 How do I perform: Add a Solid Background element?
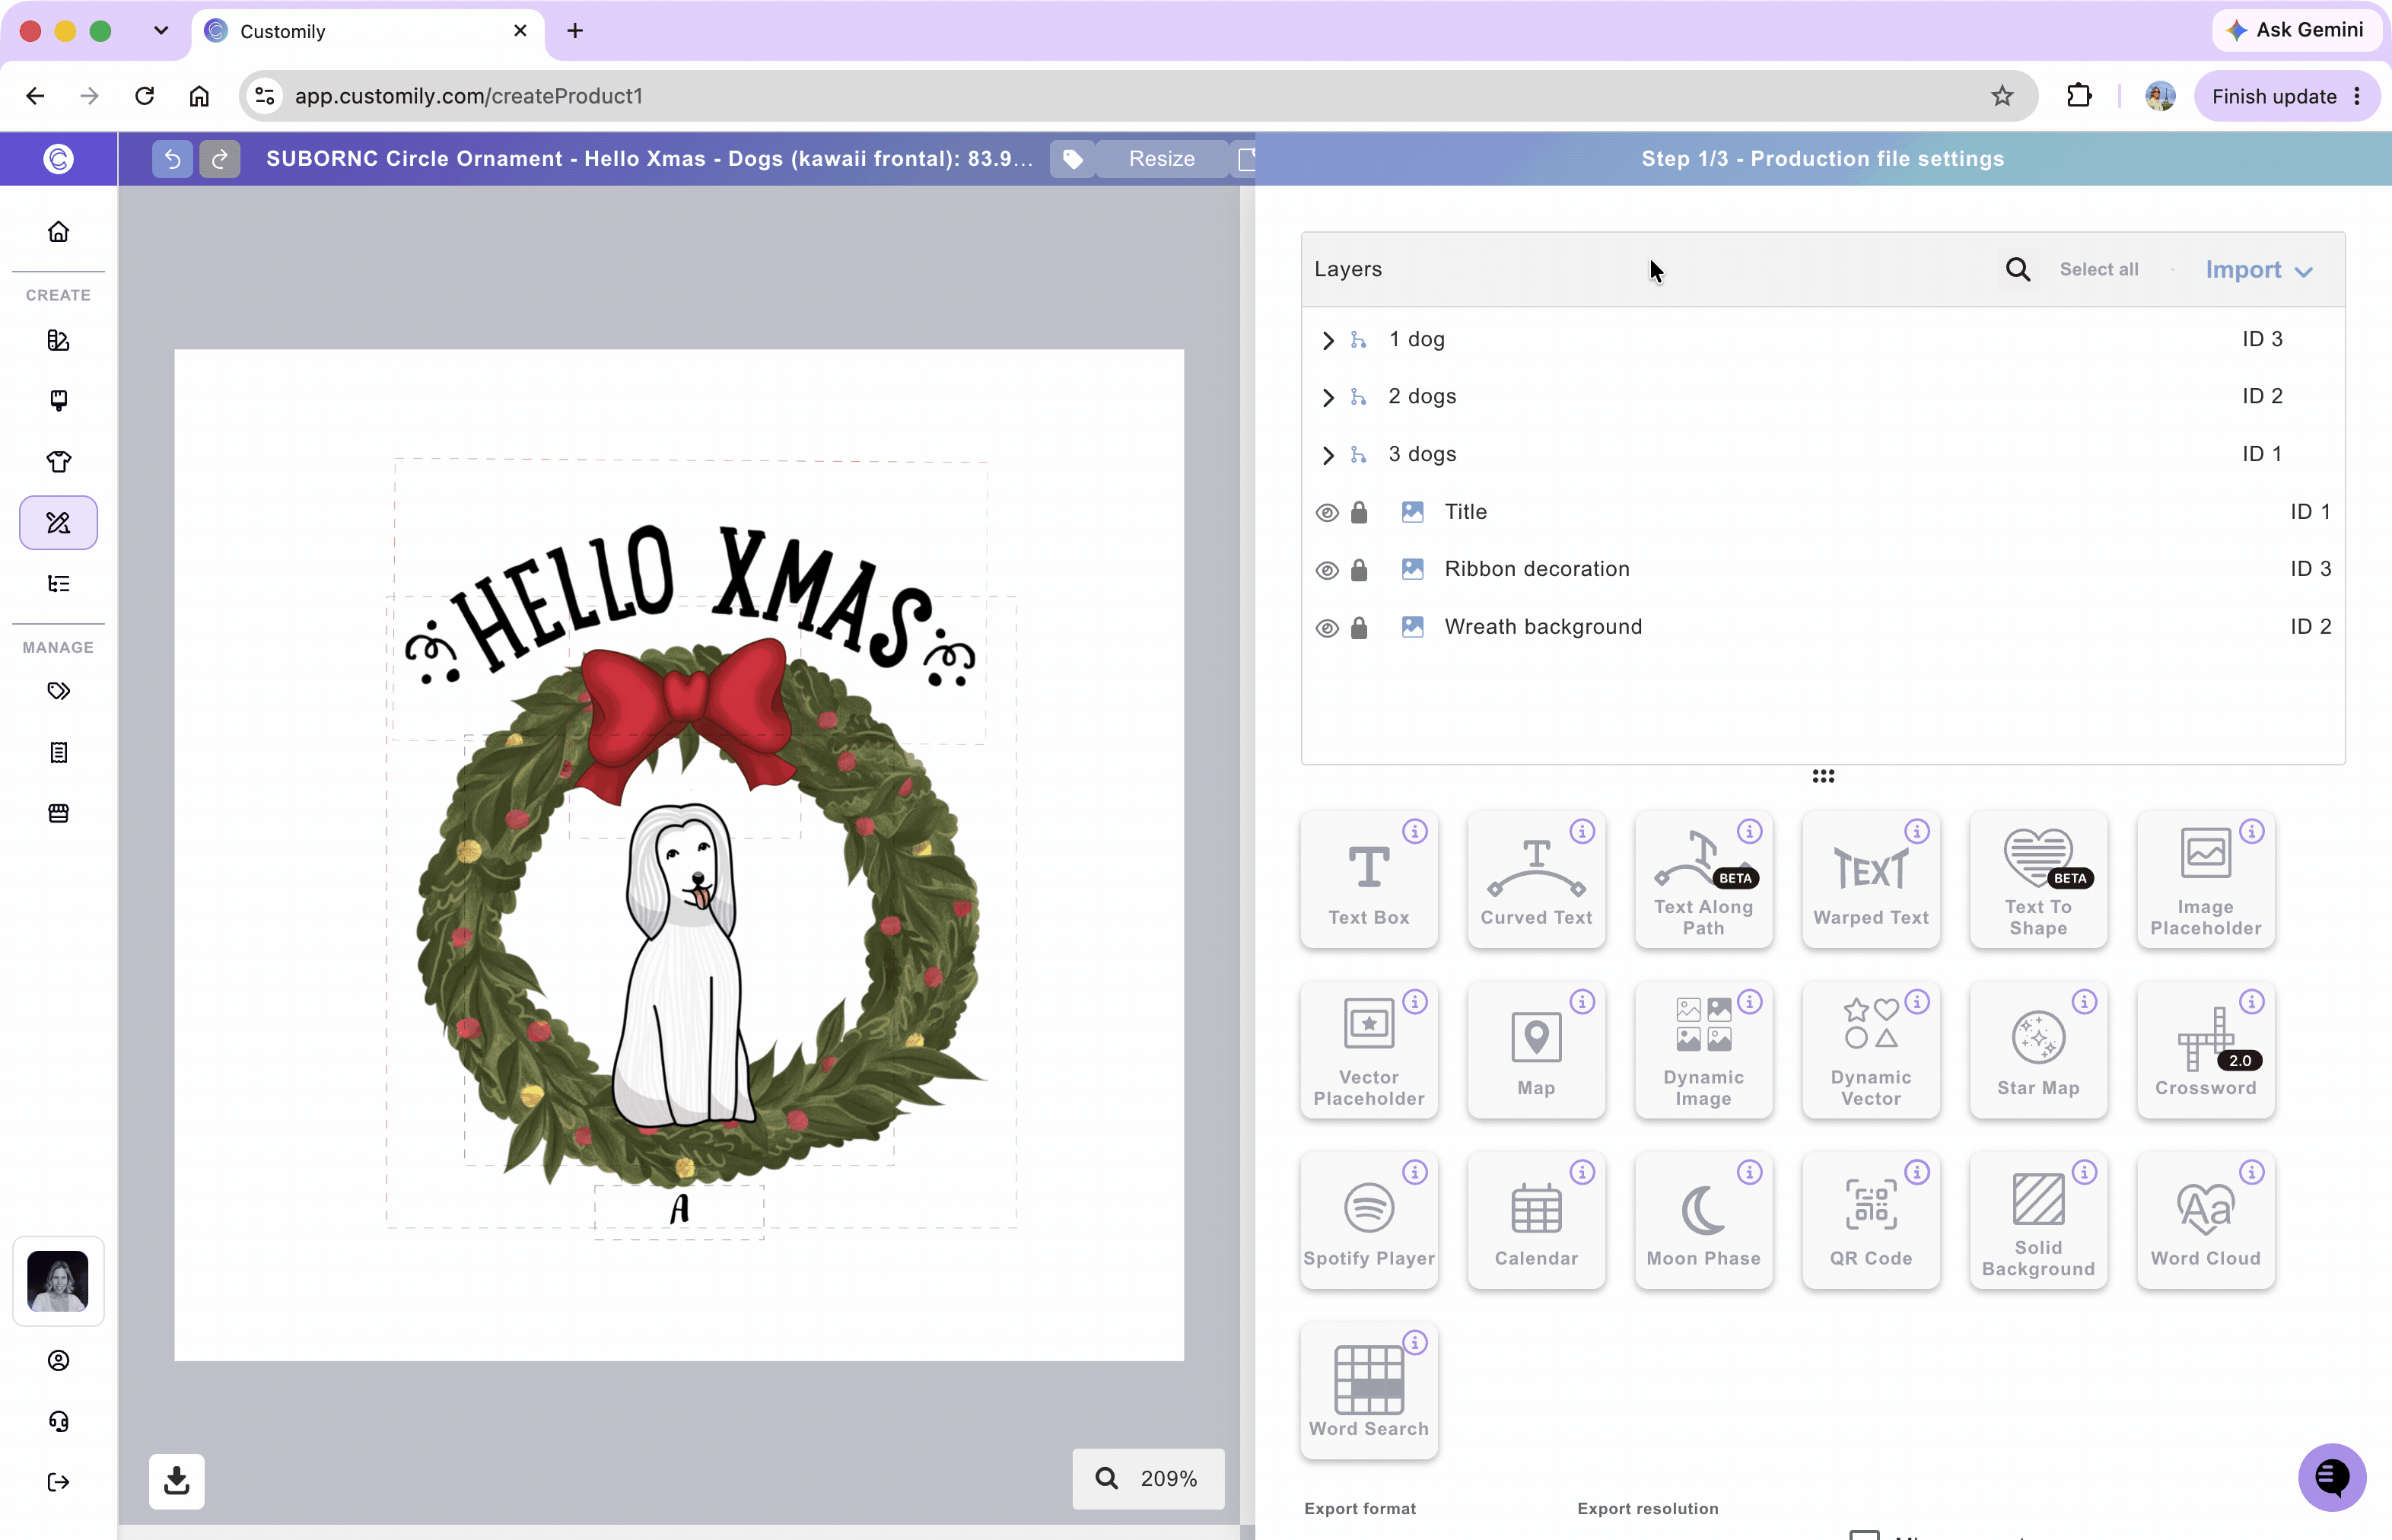pyautogui.click(x=2038, y=1221)
